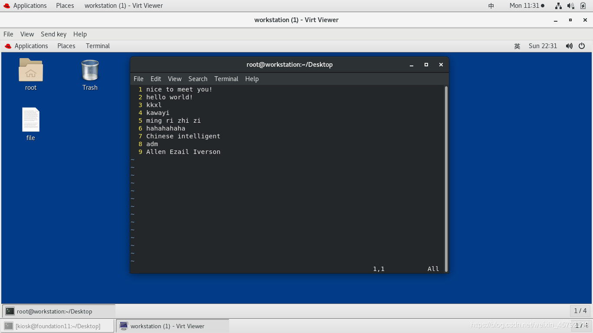Click the host red hat Applications icon
593x333 pixels.
7,6
